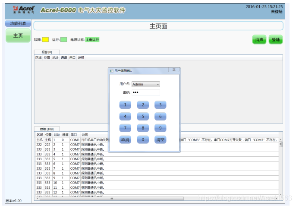This screenshot has height=206, width=296.
Task: Click fault table 说明 column header
Action: point(85,135)
